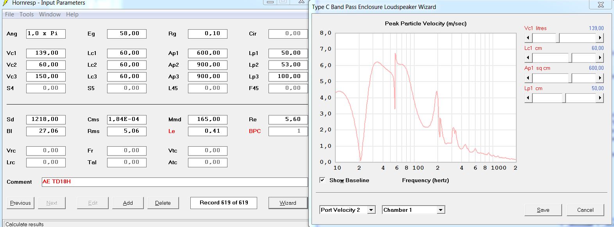The height and width of the screenshot is (227, 614).
Task: Open the Help menu
Action: point(72,14)
